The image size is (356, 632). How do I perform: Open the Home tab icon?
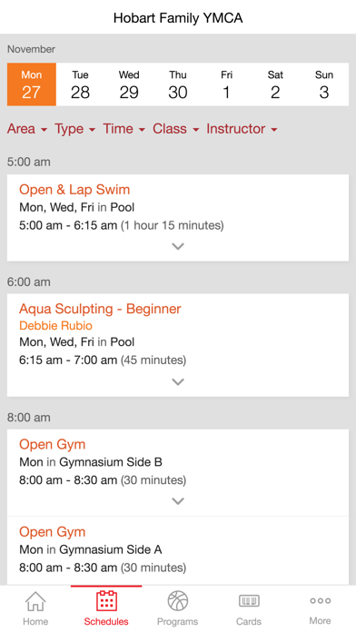pos(35,601)
